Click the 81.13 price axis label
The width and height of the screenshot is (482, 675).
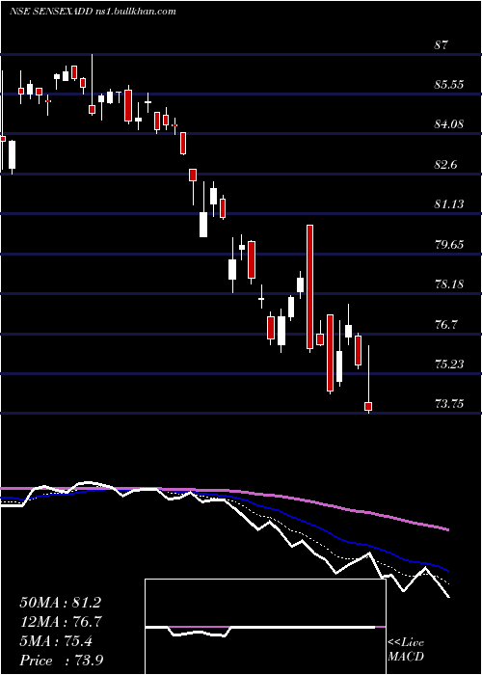pos(449,204)
